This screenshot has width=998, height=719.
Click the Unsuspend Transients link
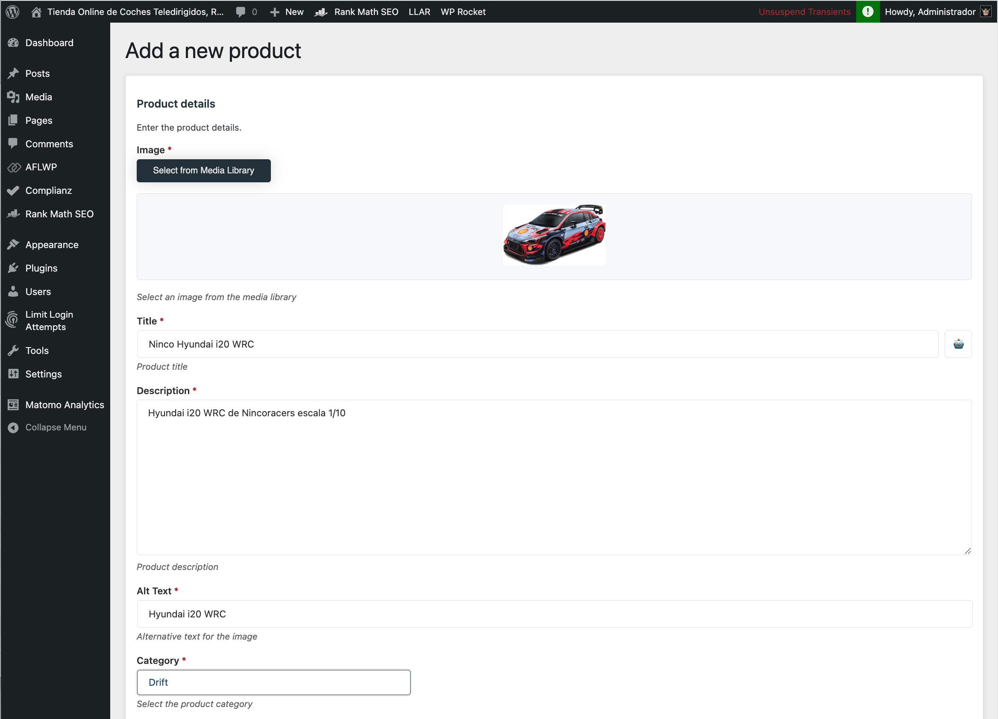(804, 12)
